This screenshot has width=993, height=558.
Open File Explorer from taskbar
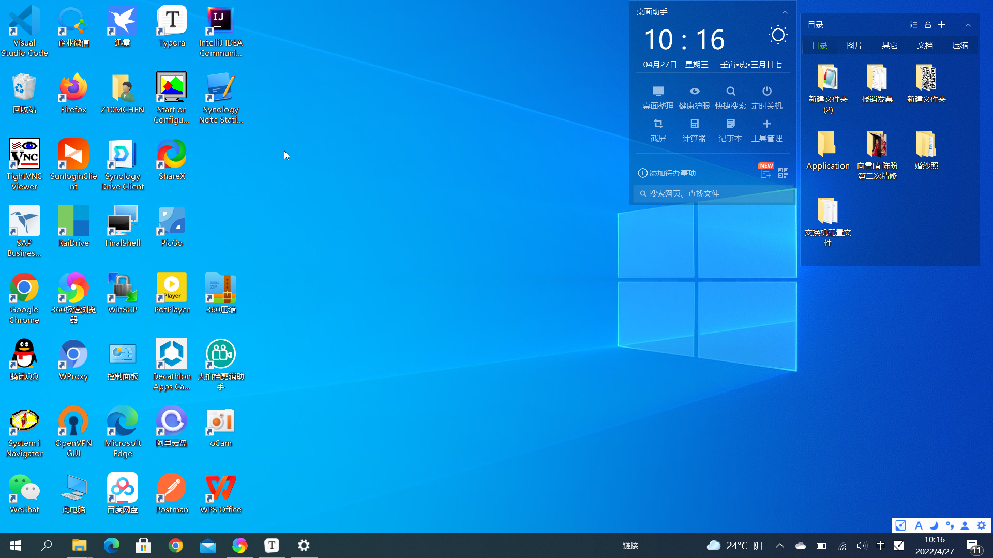pos(79,545)
